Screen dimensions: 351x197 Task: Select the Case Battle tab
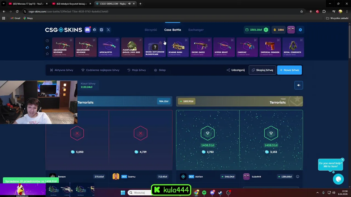(172, 30)
